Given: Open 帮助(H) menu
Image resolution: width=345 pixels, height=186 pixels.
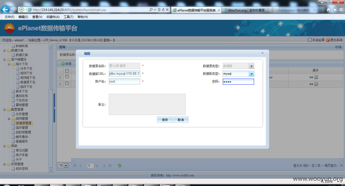Looking at the screenshot, I should coord(83,17).
